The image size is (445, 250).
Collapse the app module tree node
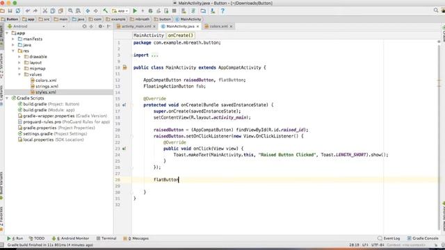pyautogui.click(x=7, y=33)
